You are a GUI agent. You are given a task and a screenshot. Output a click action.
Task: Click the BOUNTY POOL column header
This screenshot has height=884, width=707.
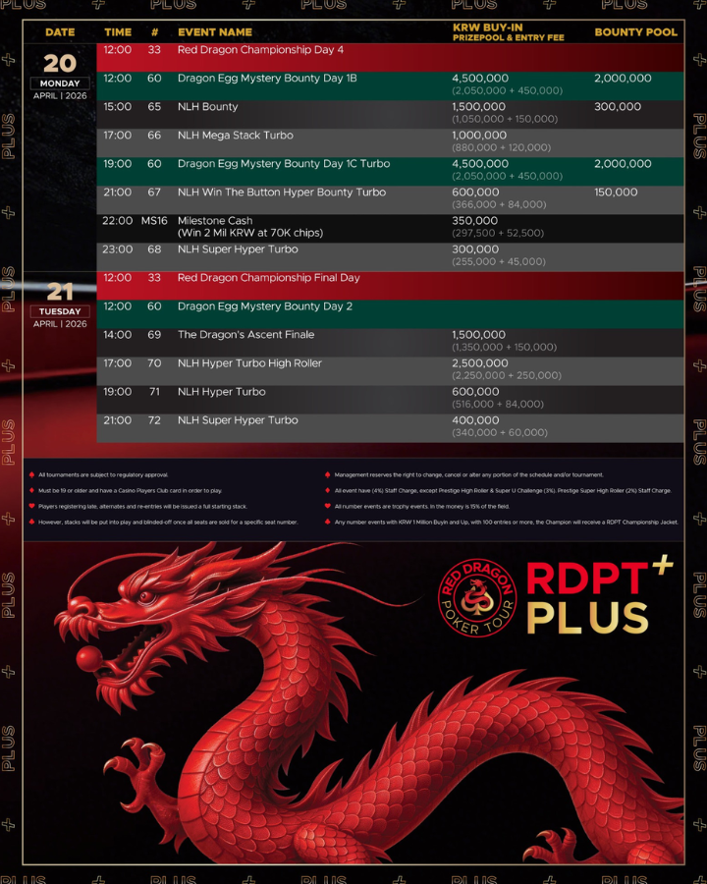coord(635,32)
